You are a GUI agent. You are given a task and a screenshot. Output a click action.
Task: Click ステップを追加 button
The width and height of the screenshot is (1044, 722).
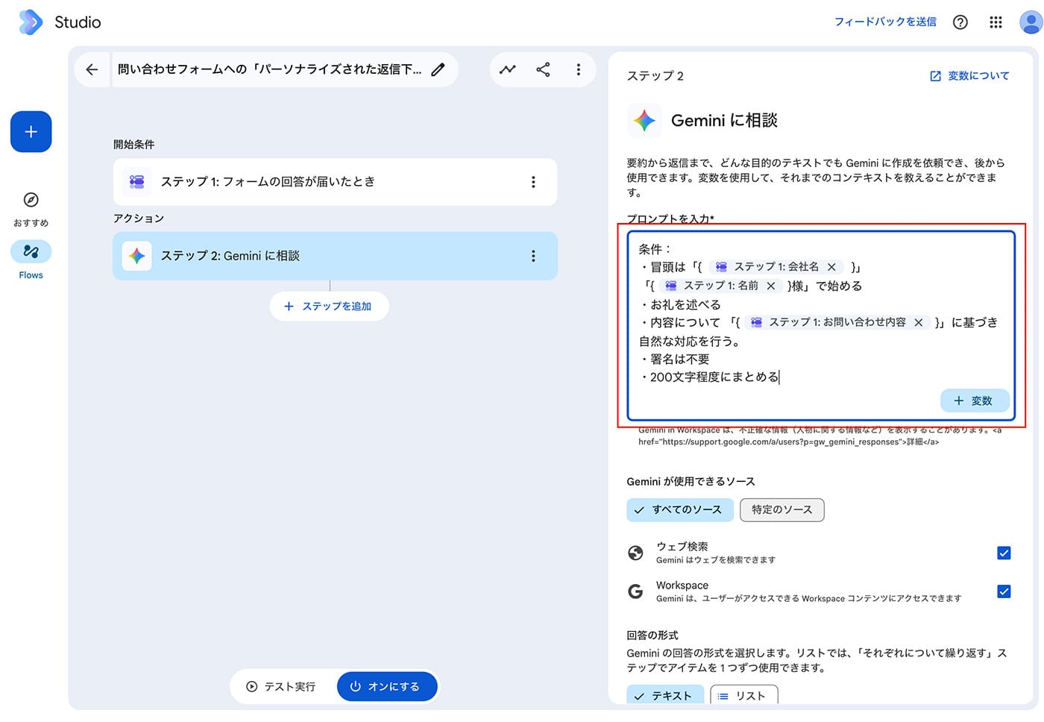(329, 307)
